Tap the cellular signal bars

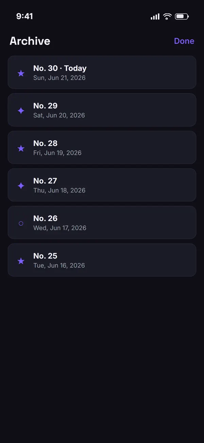pos(155,16)
